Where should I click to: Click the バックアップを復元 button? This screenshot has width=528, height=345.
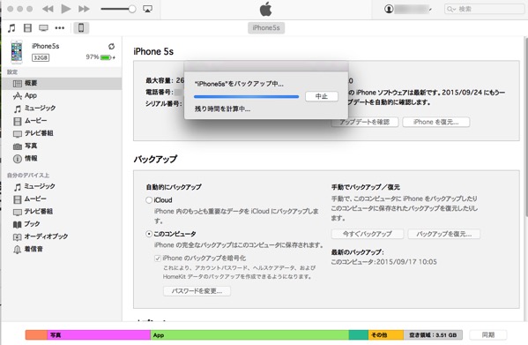click(x=443, y=234)
